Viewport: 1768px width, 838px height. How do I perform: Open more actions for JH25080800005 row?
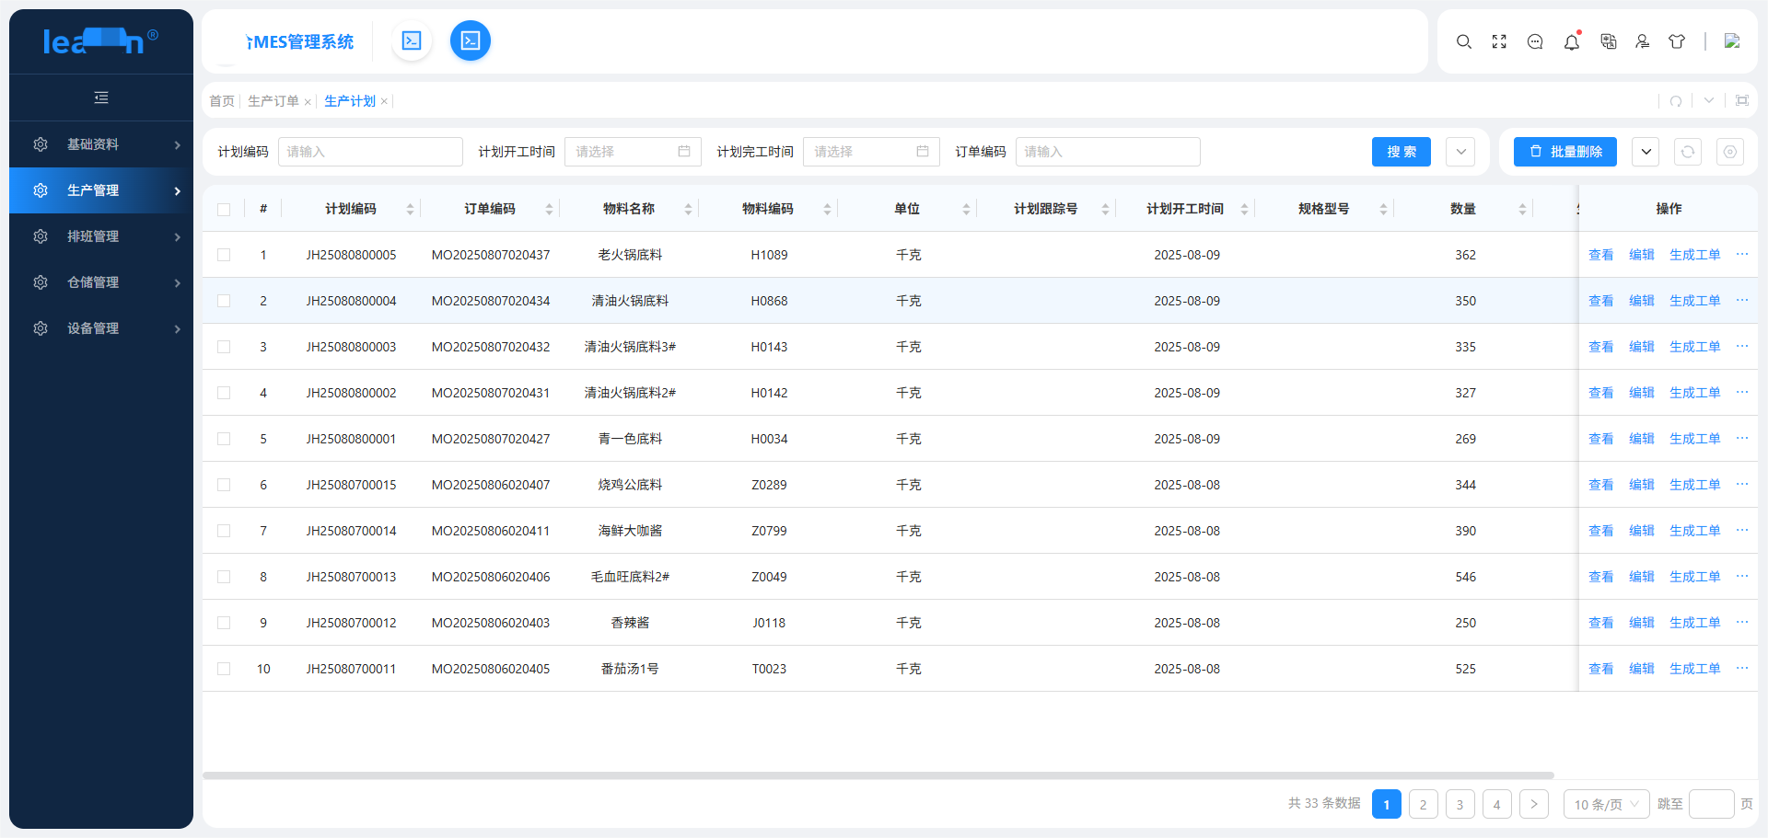point(1742,254)
